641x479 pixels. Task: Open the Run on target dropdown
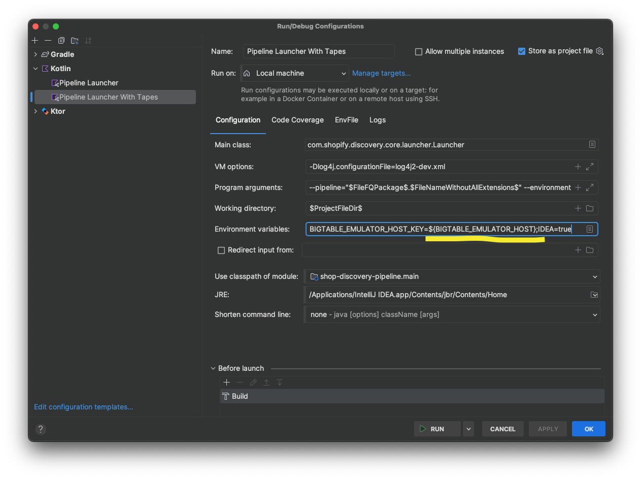[295, 73]
